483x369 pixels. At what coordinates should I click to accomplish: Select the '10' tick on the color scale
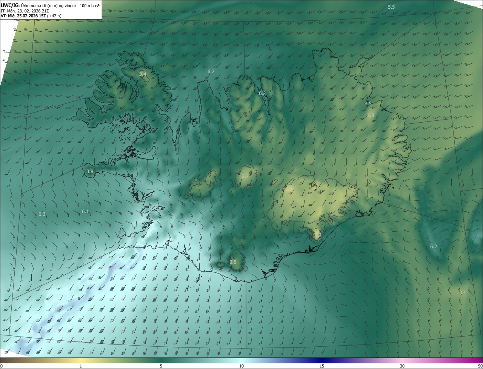(x=241, y=366)
